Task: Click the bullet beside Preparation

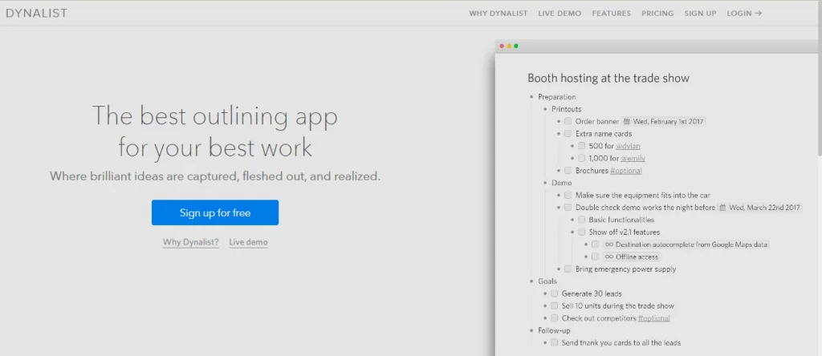Action: click(531, 97)
